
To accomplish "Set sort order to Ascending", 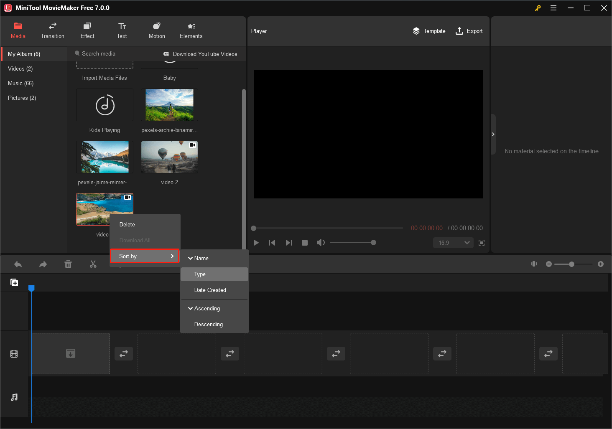I will pyautogui.click(x=214, y=308).
